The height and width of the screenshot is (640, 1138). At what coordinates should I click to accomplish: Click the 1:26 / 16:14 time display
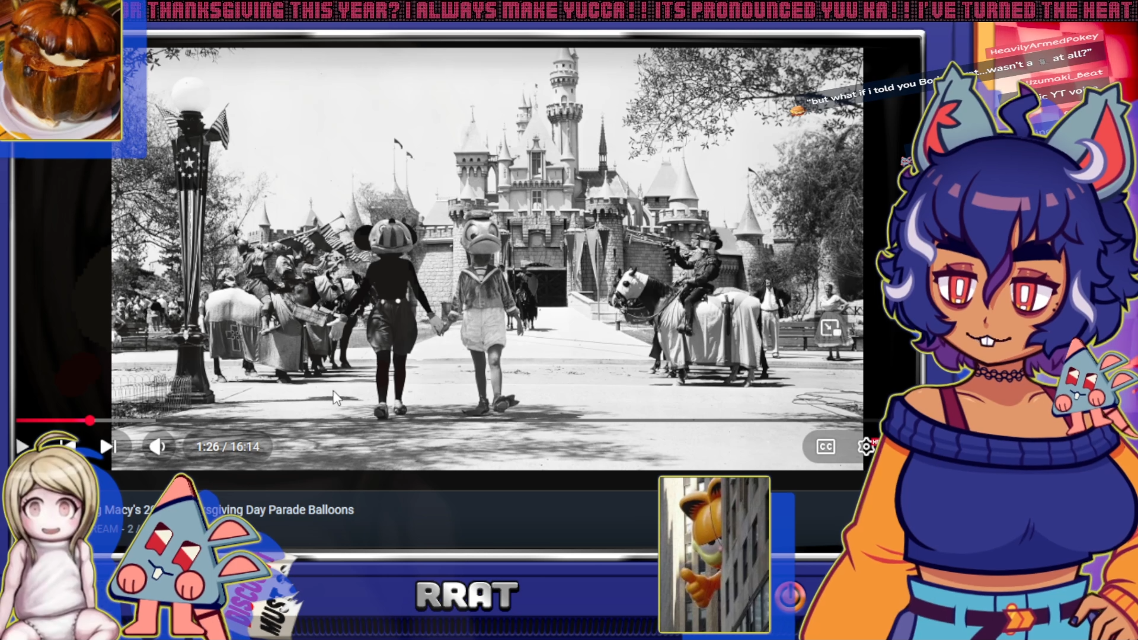coord(228,447)
